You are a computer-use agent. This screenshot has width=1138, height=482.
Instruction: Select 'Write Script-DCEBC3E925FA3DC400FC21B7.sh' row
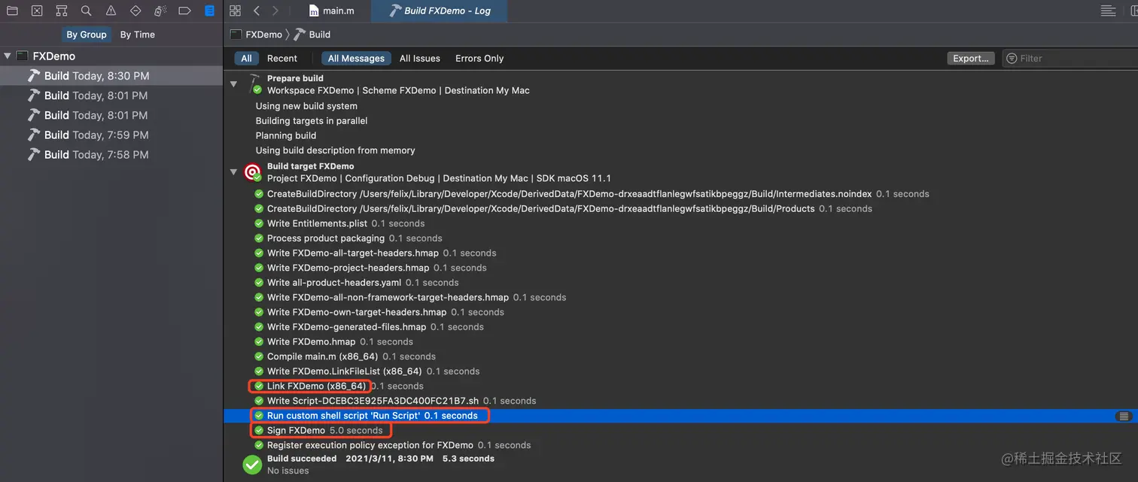pyautogui.click(x=681, y=401)
